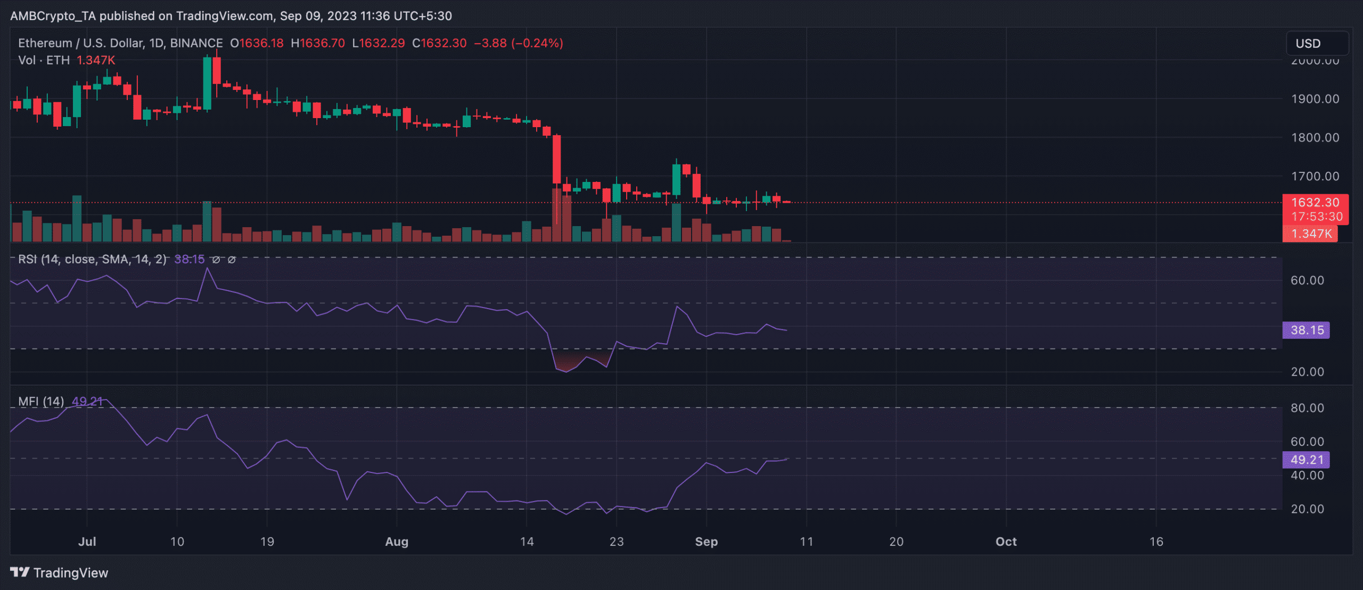This screenshot has width=1363, height=590.
Task: Click the 19 date label on time axis
Action: (x=267, y=542)
